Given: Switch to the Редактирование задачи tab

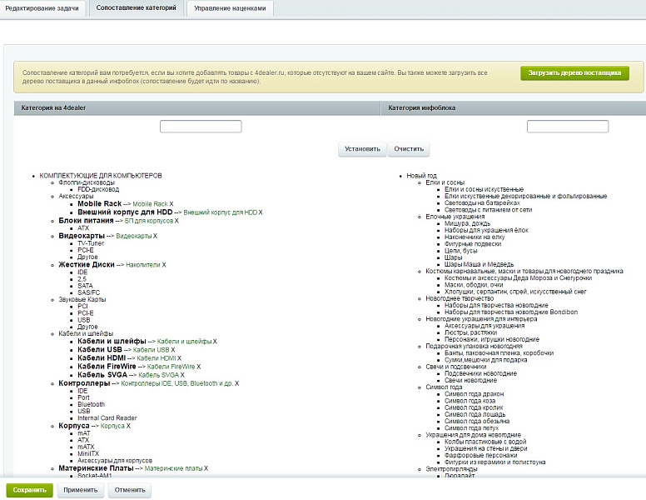Looking at the screenshot, I should coord(41,7).
